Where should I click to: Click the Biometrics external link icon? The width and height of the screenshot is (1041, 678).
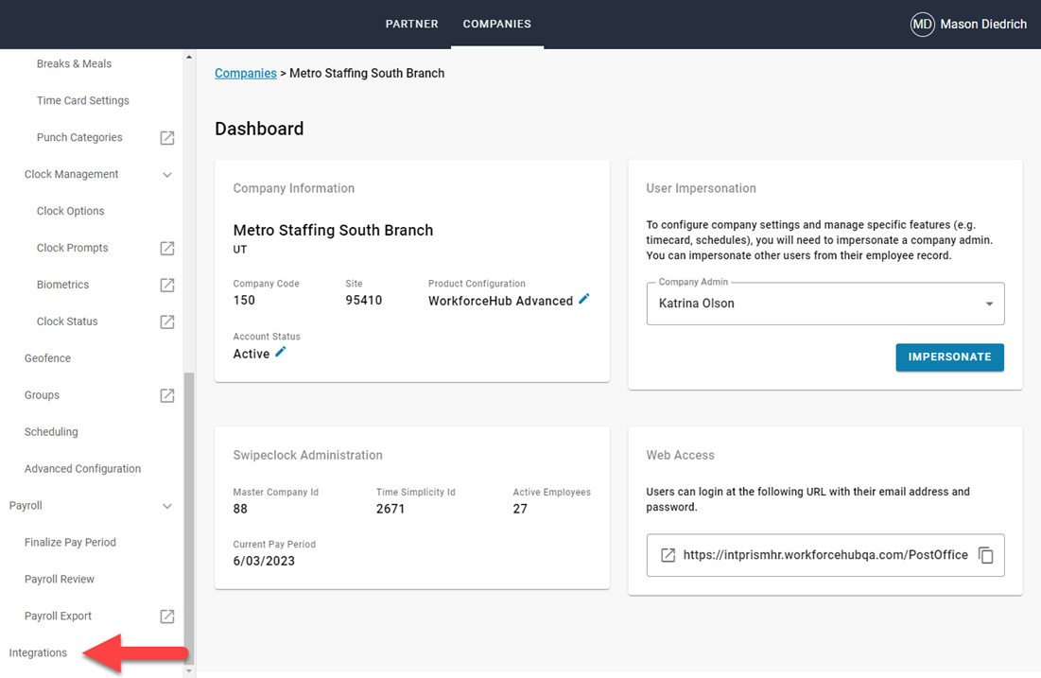167,285
